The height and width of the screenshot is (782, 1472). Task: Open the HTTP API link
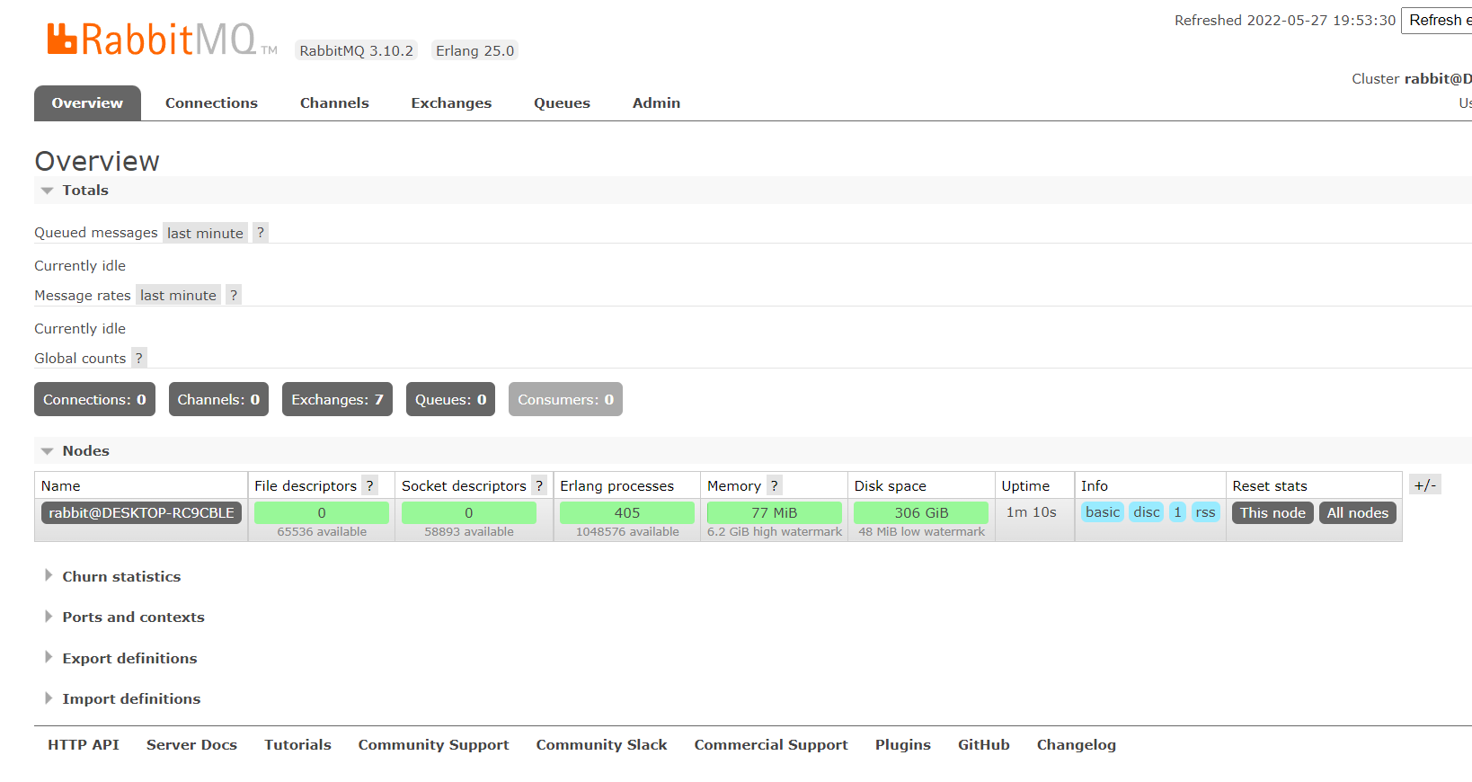pos(84,744)
